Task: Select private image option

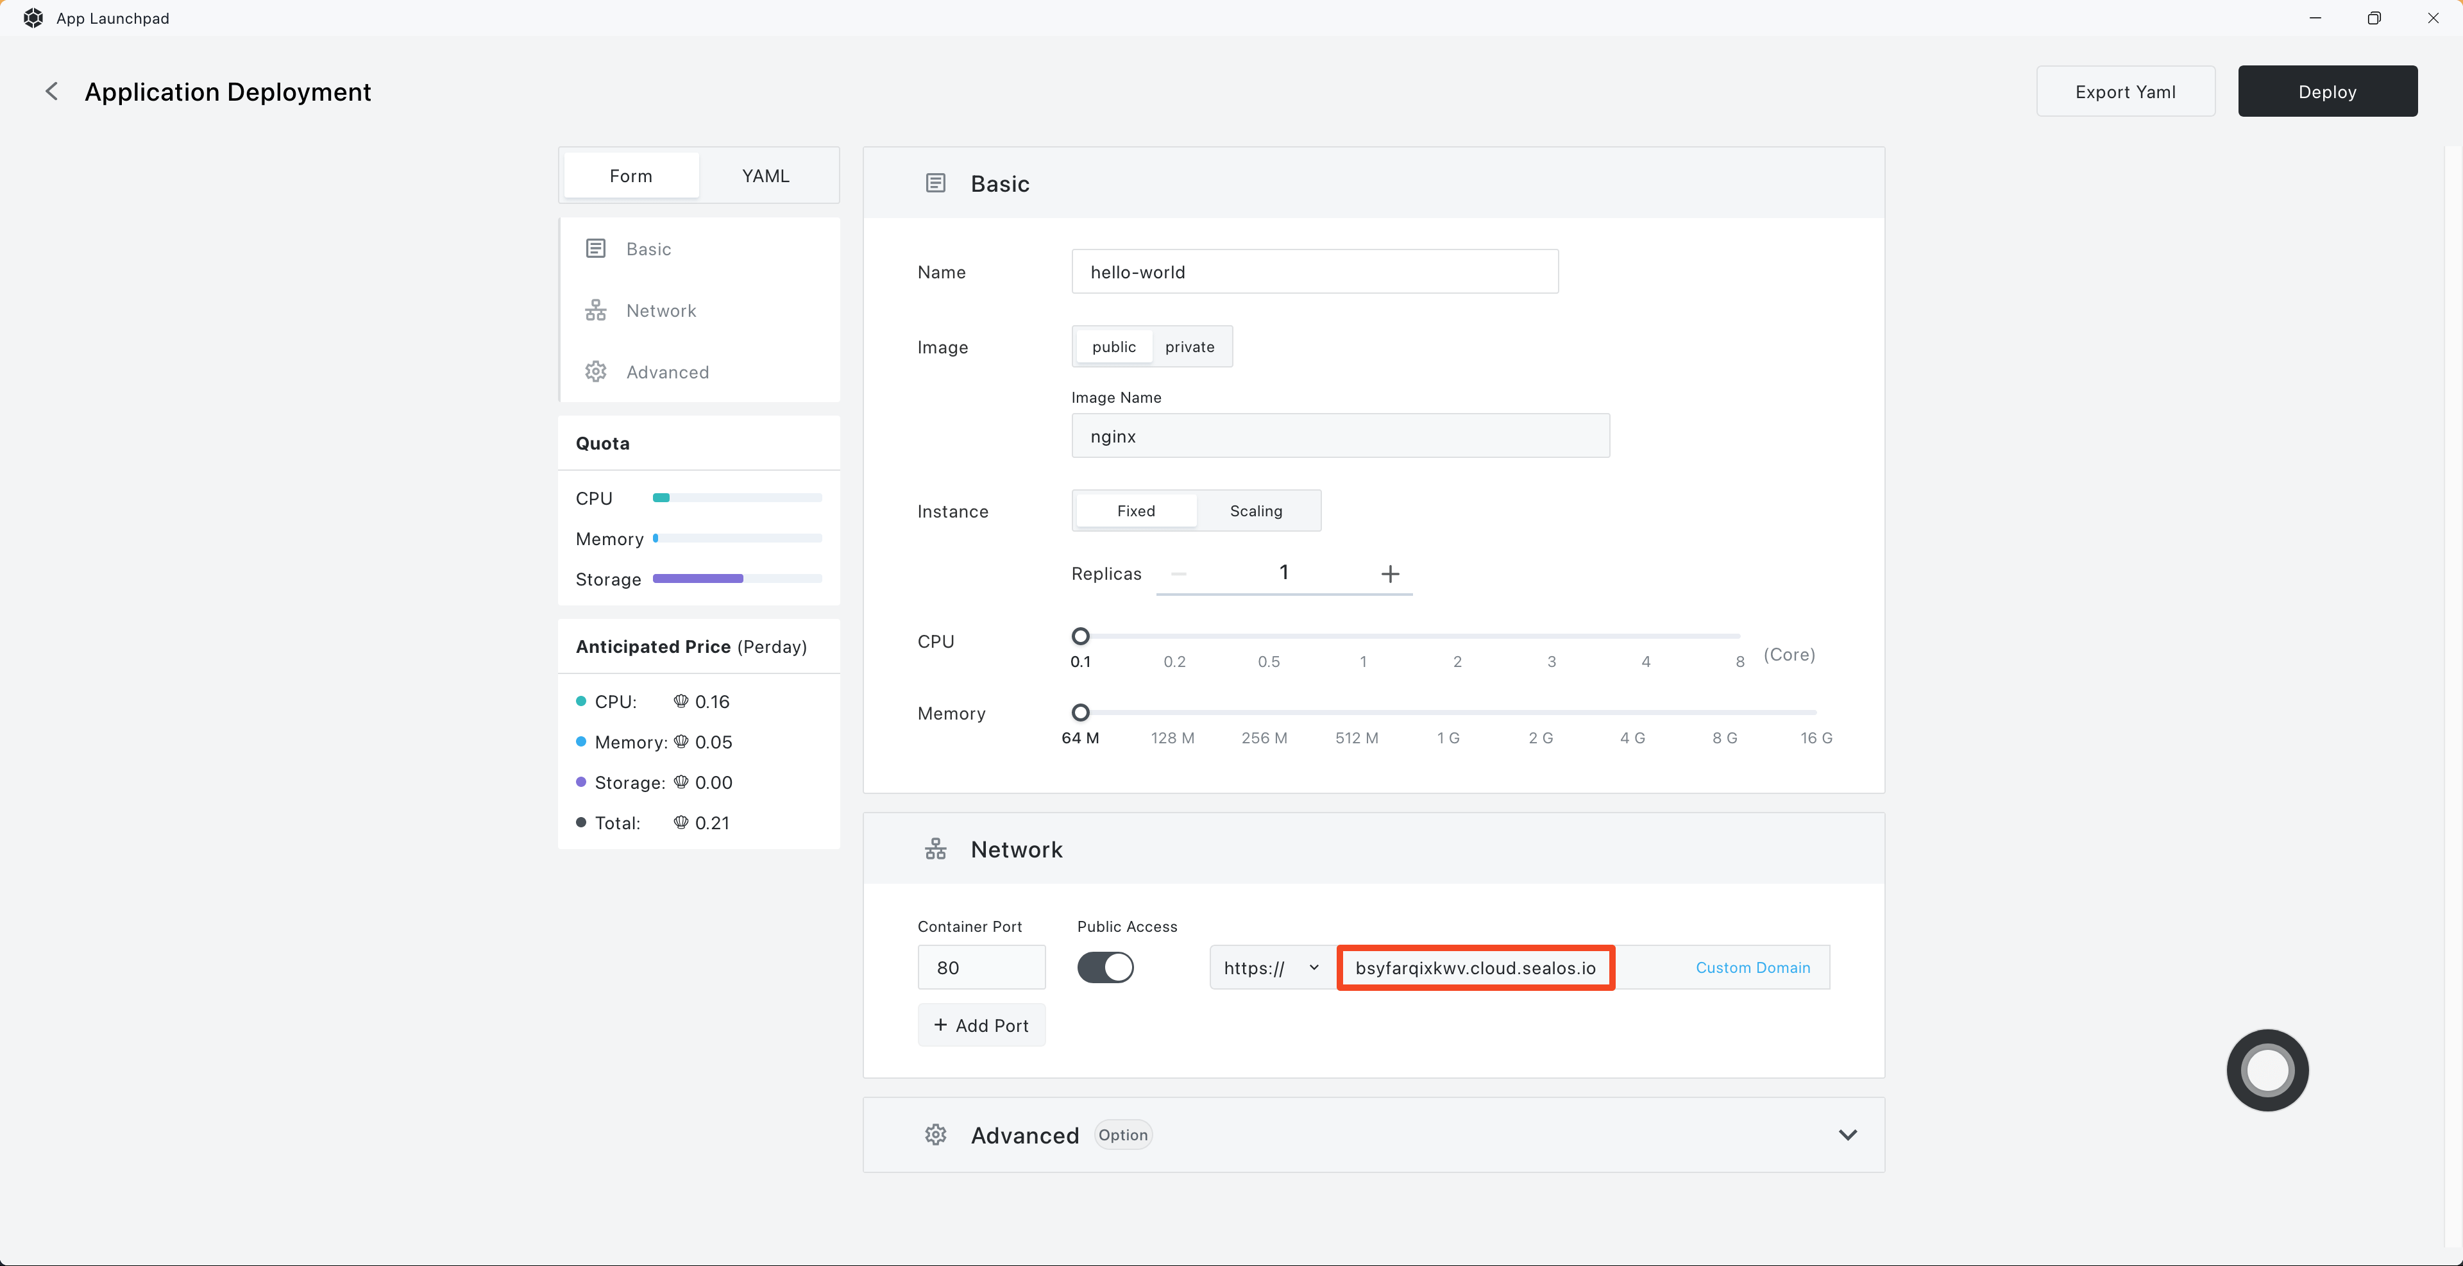Action: click(1189, 347)
